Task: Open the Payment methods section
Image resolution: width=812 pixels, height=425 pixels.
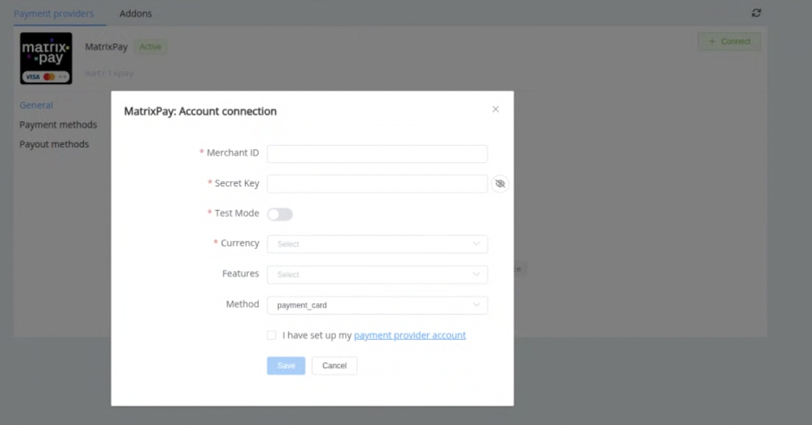Action: [58, 125]
